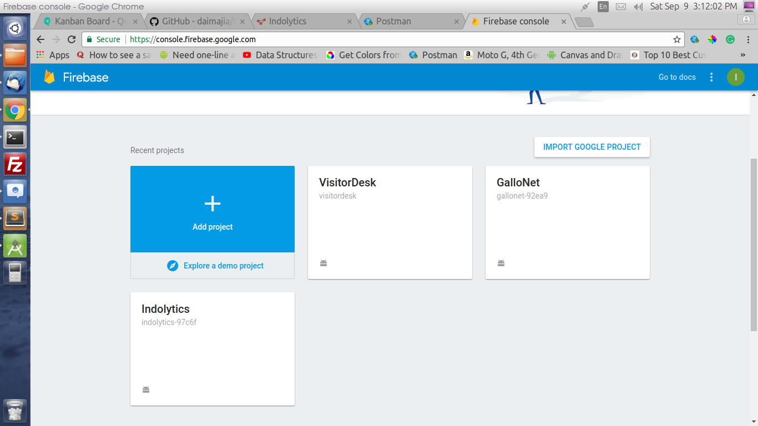Close the Postman browser tab
The height and width of the screenshot is (426, 758).
click(x=457, y=22)
